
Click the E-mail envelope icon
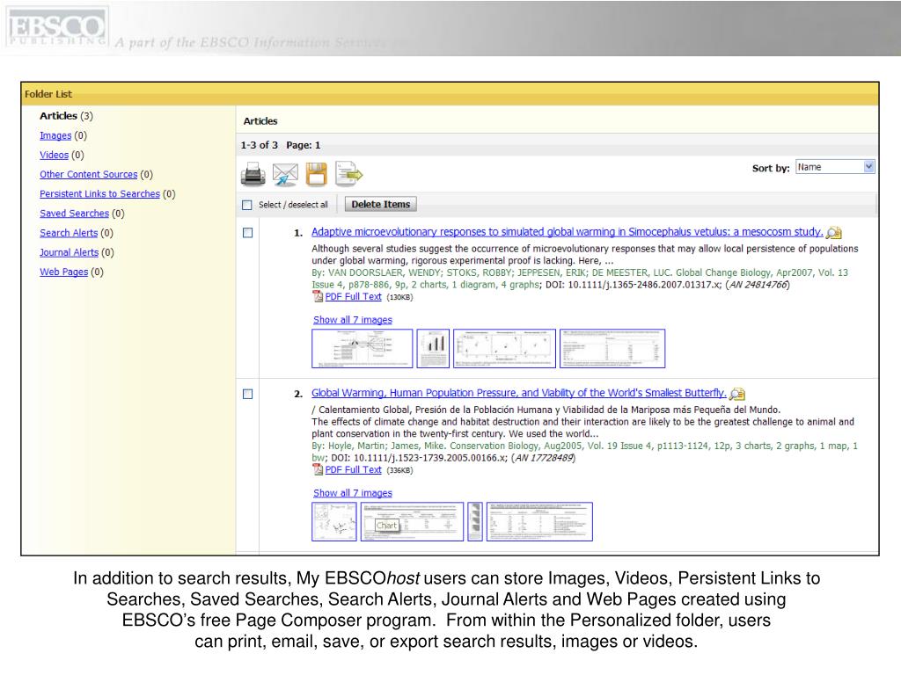point(285,175)
